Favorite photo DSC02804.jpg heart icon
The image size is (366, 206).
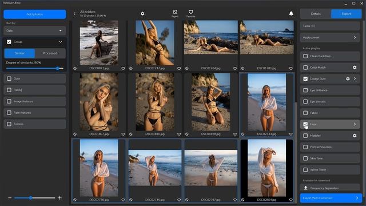point(291,200)
